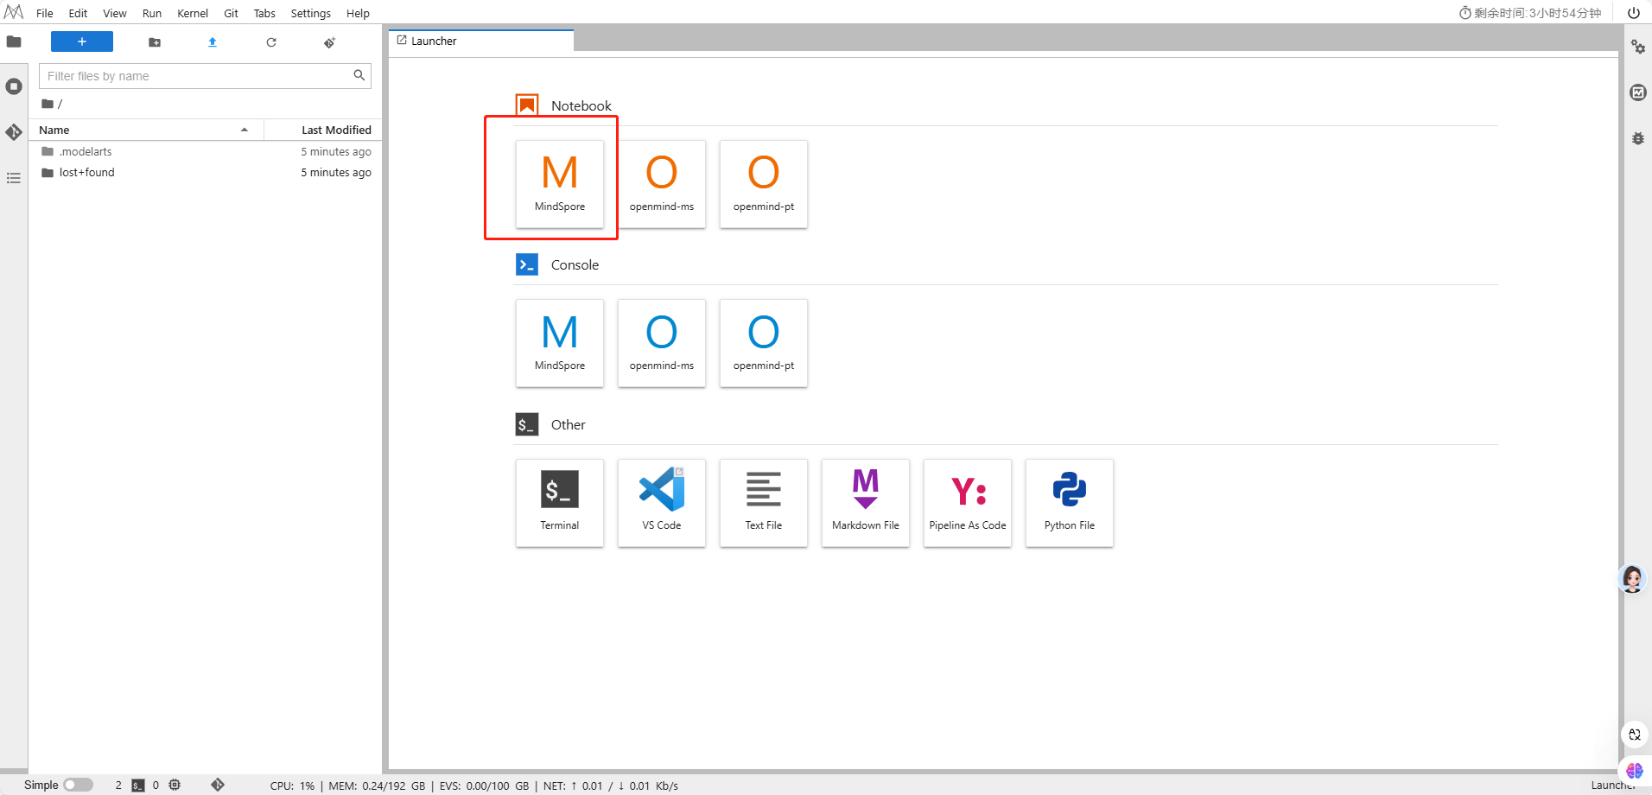Open the Help menu

[358, 13]
